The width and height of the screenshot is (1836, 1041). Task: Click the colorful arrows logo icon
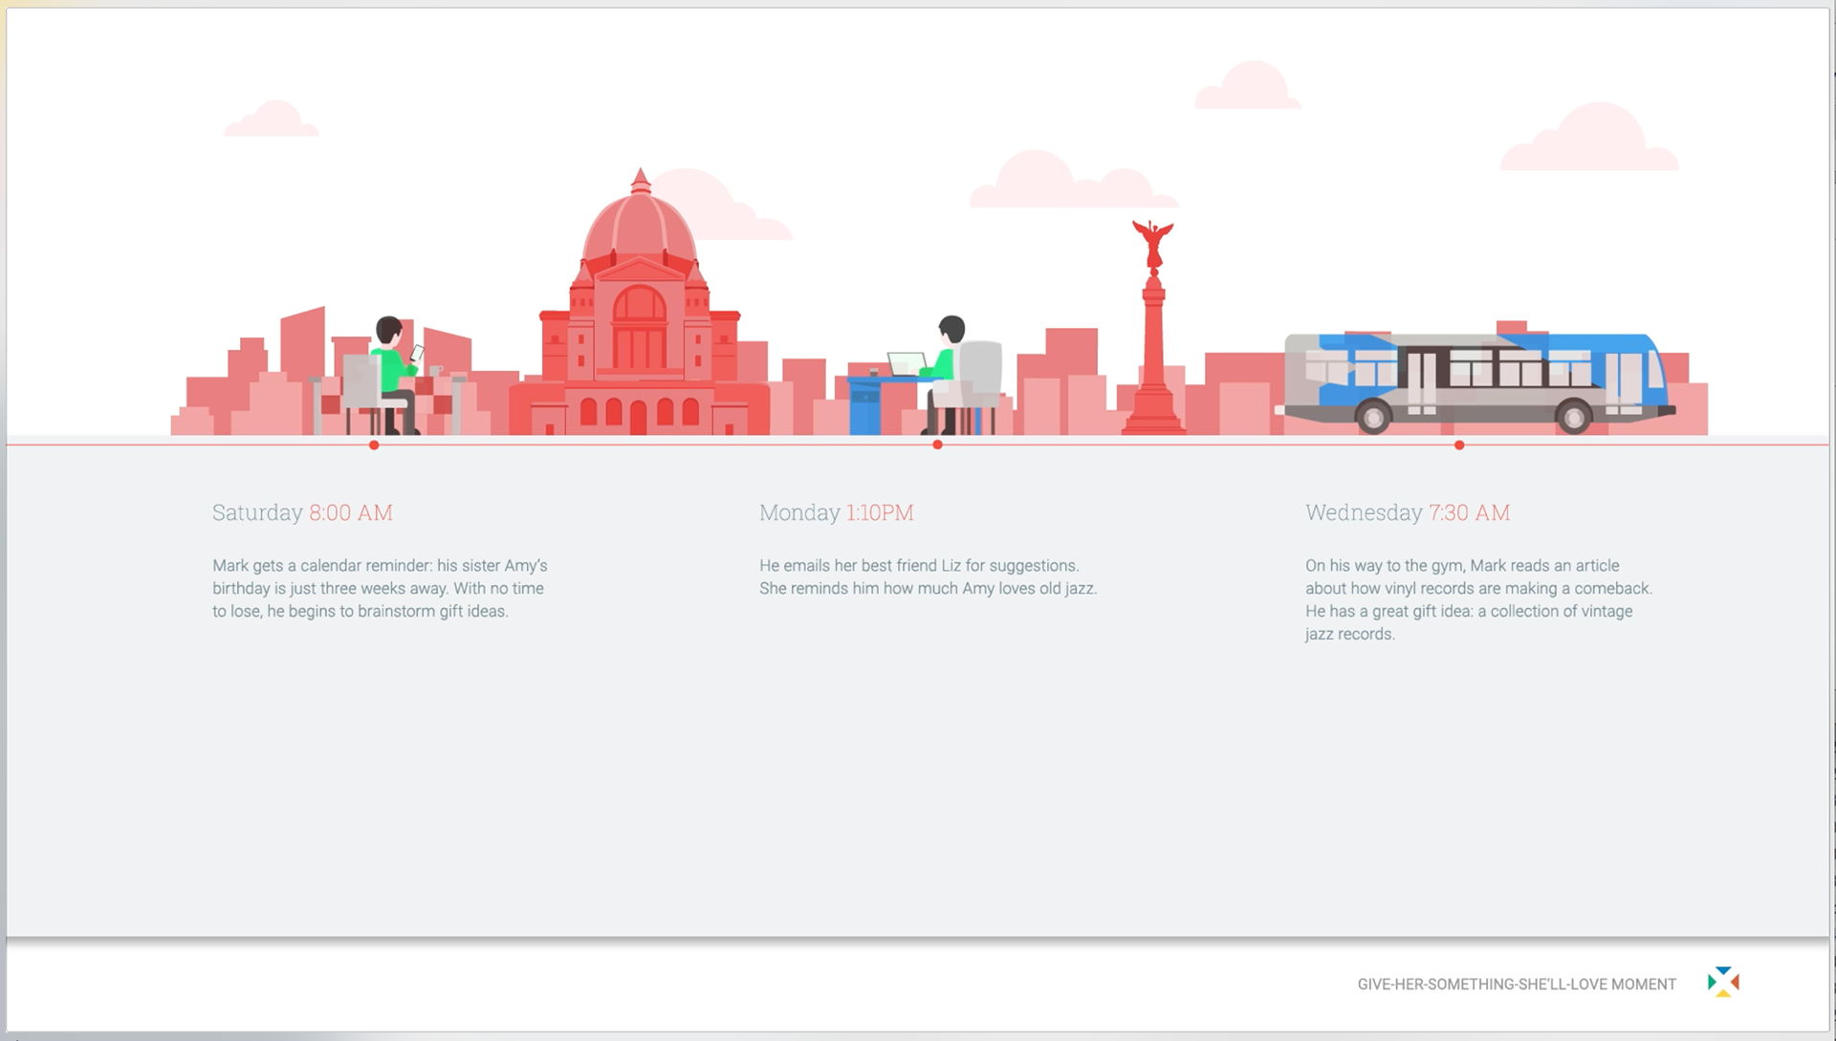1723,982
